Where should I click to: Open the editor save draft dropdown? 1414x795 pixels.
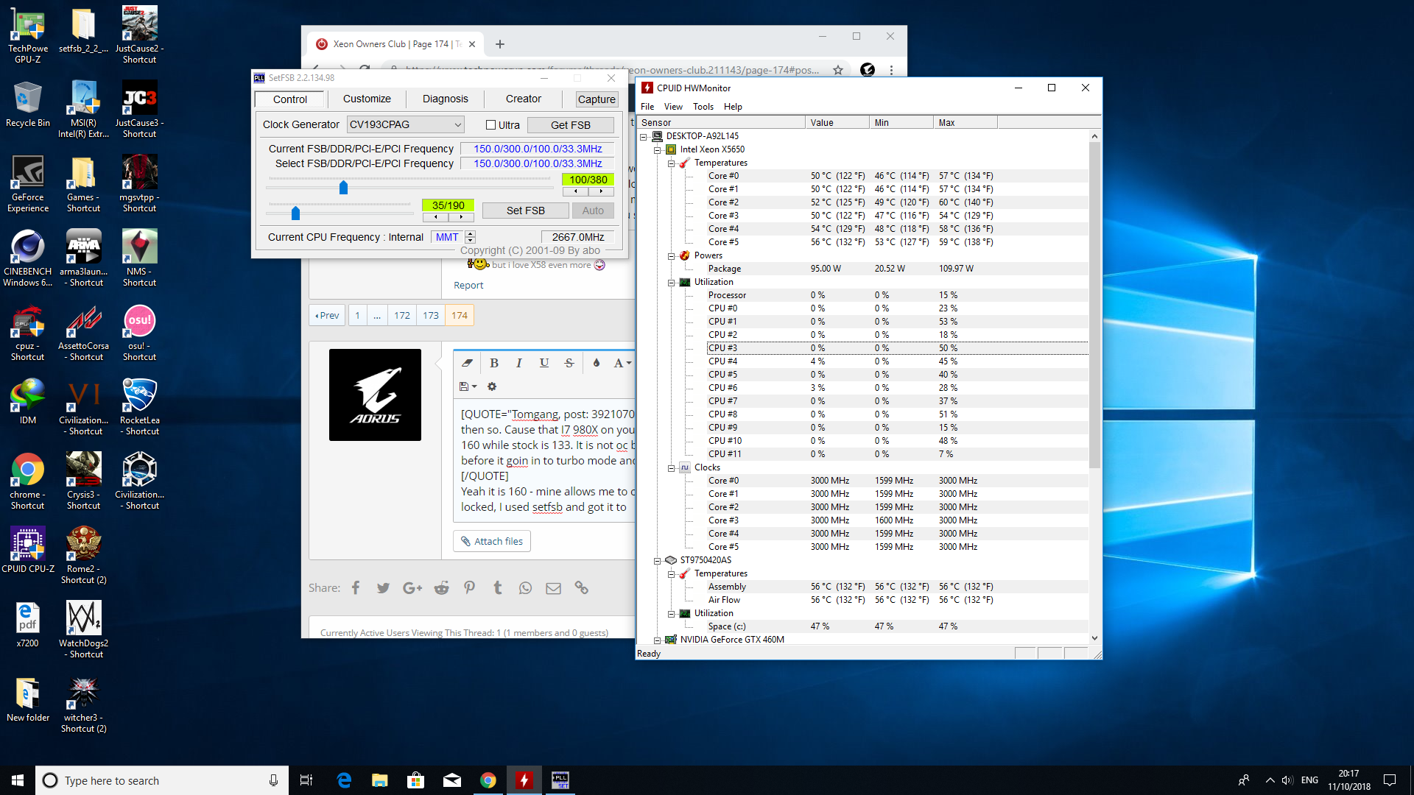point(468,386)
